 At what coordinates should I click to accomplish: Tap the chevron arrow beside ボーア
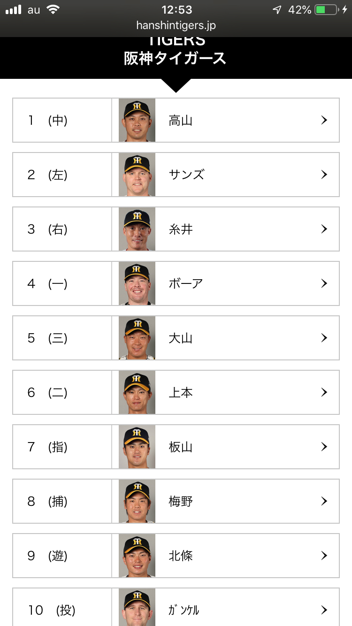[x=324, y=283]
